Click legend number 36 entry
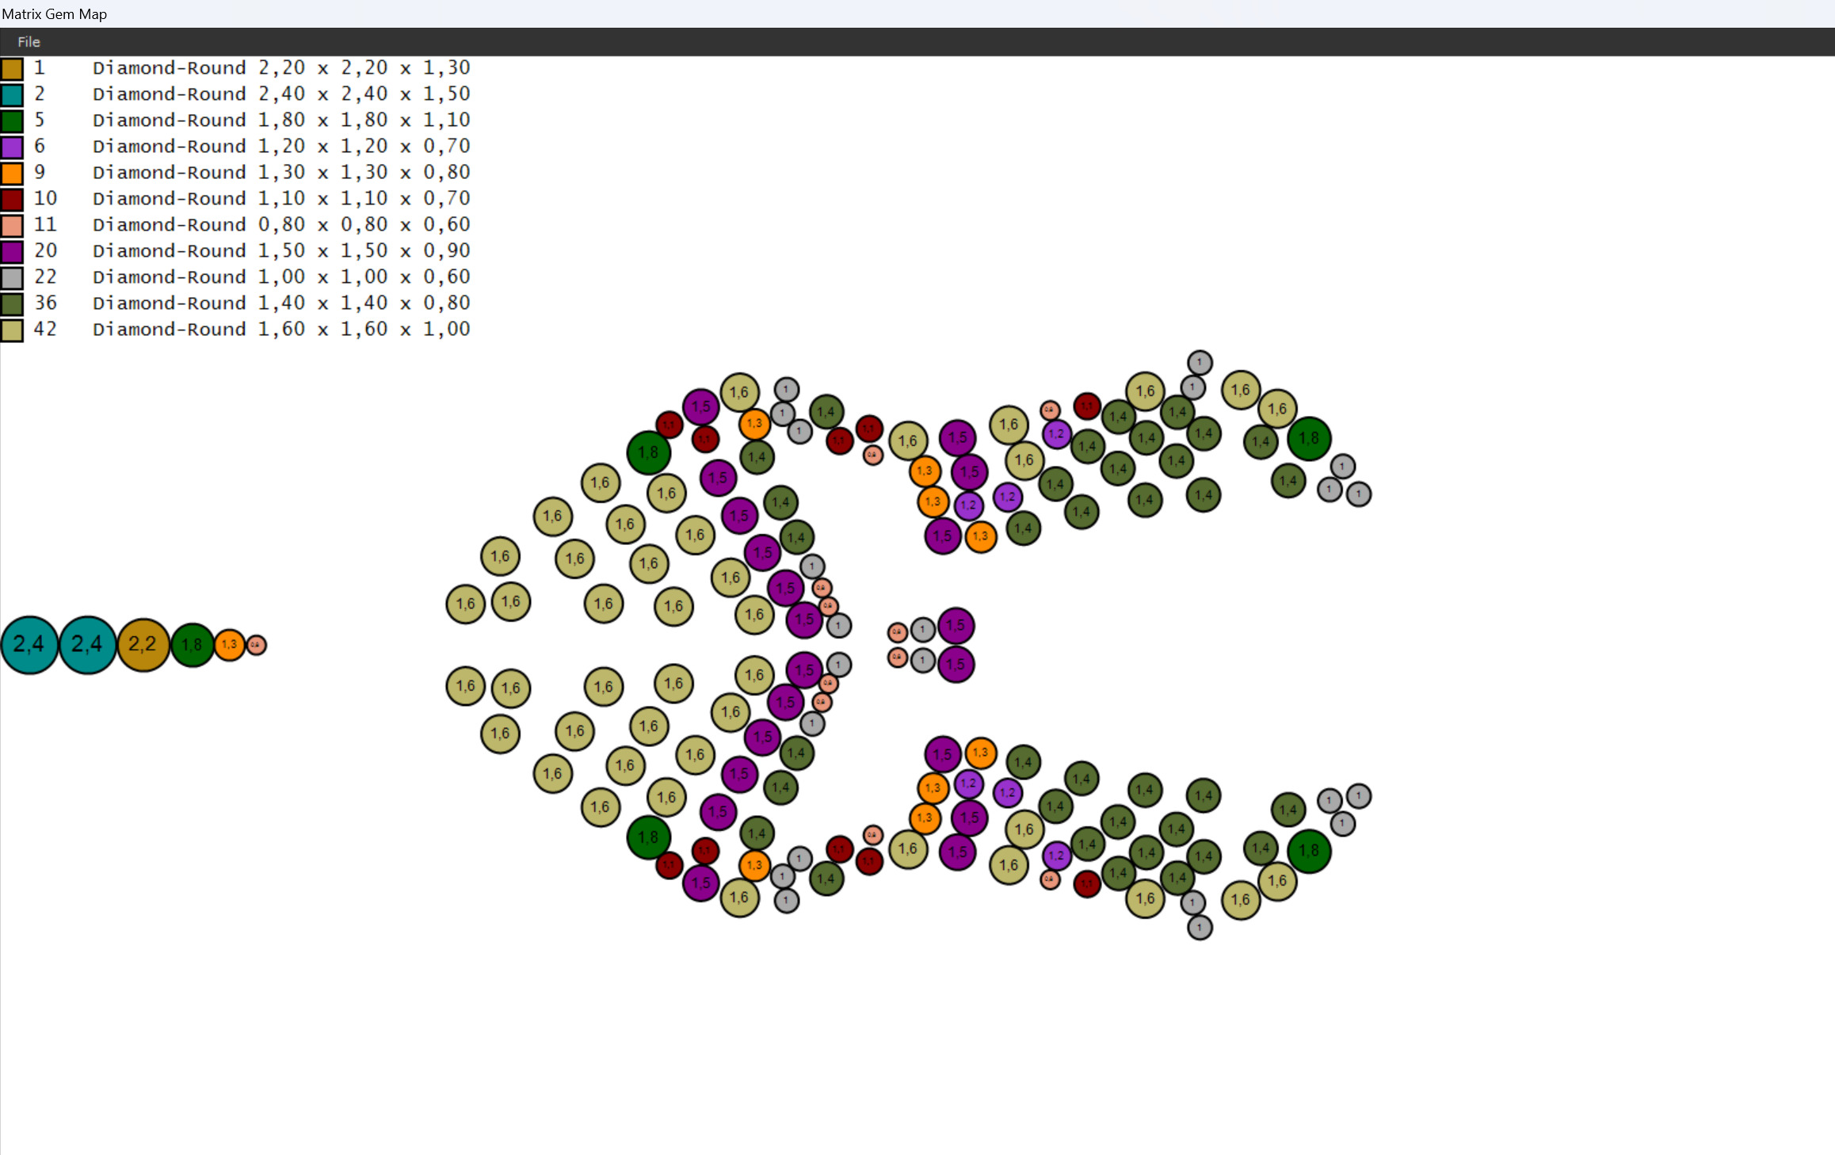This screenshot has width=1835, height=1155. tap(45, 303)
